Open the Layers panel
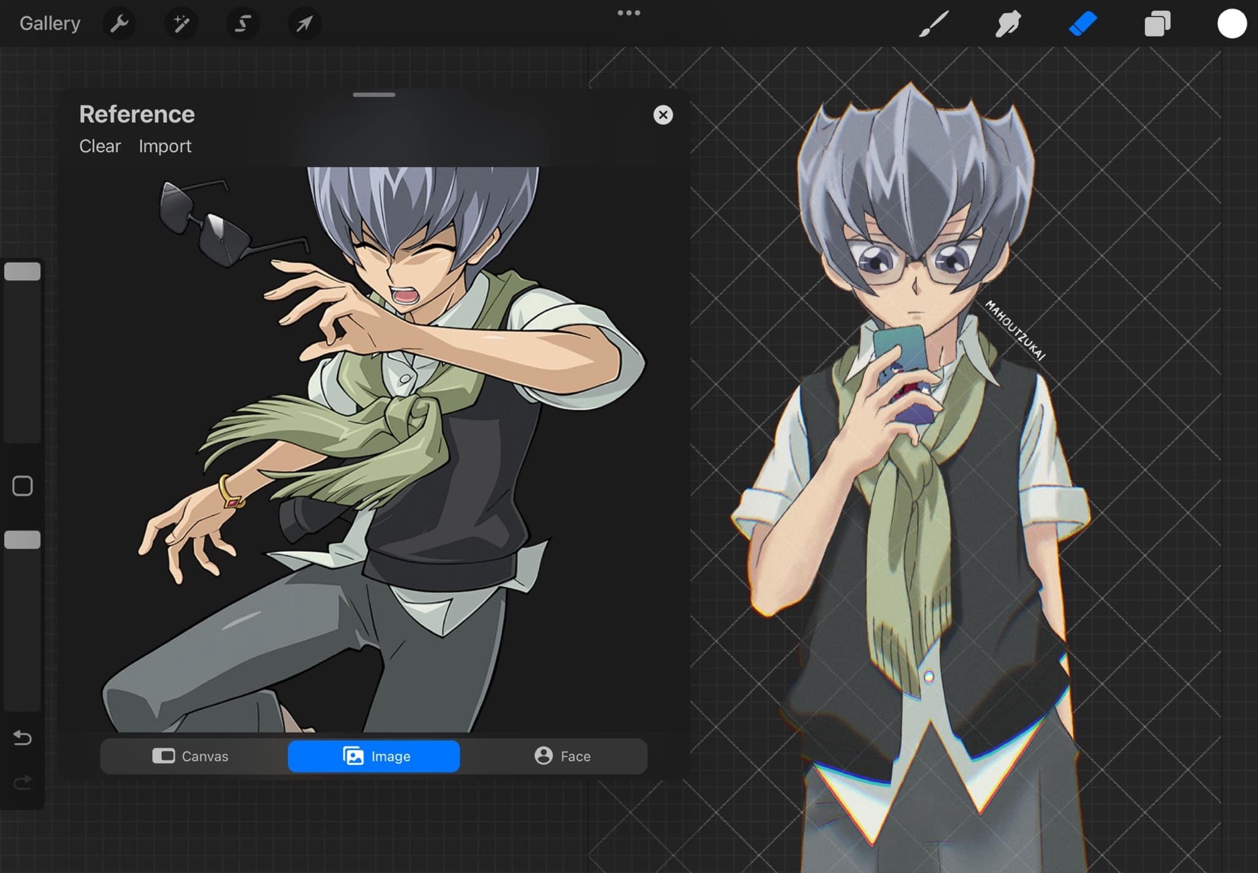The image size is (1258, 873). pyautogui.click(x=1157, y=24)
